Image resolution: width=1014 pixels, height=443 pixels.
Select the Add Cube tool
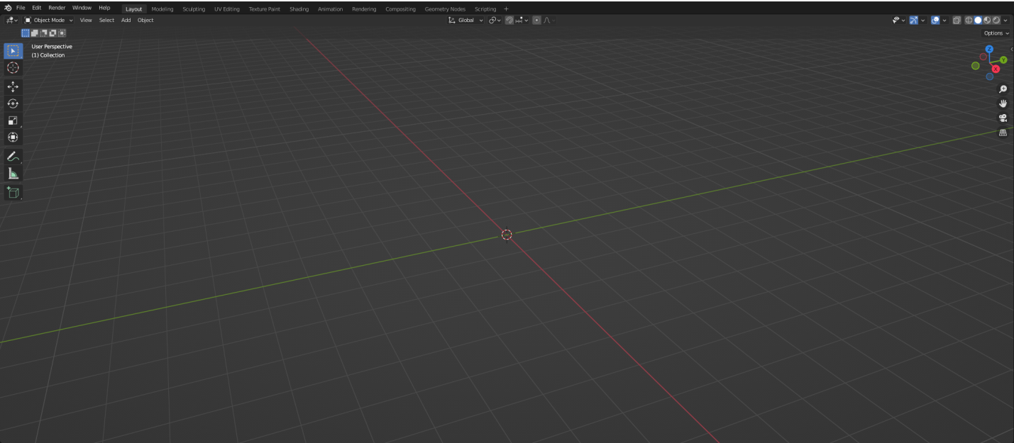pos(13,192)
